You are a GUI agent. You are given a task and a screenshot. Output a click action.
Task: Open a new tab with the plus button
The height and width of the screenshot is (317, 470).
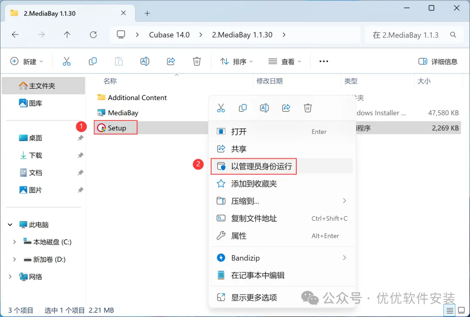coord(147,13)
